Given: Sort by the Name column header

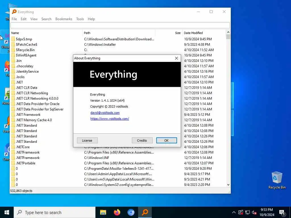Looking at the screenshot, I should tap(46, 33).
